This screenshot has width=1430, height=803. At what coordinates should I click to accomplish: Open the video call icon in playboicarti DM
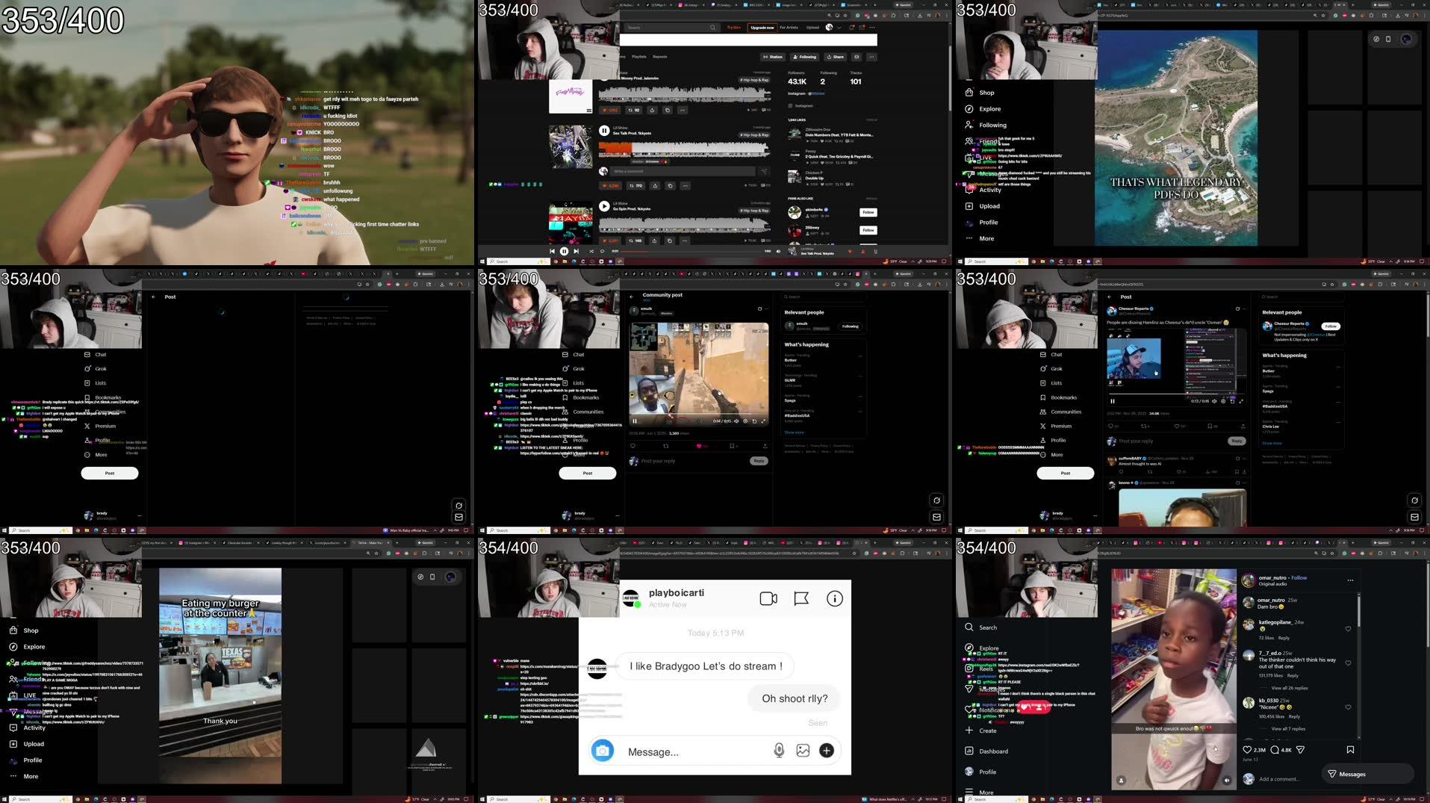(768, 598)
